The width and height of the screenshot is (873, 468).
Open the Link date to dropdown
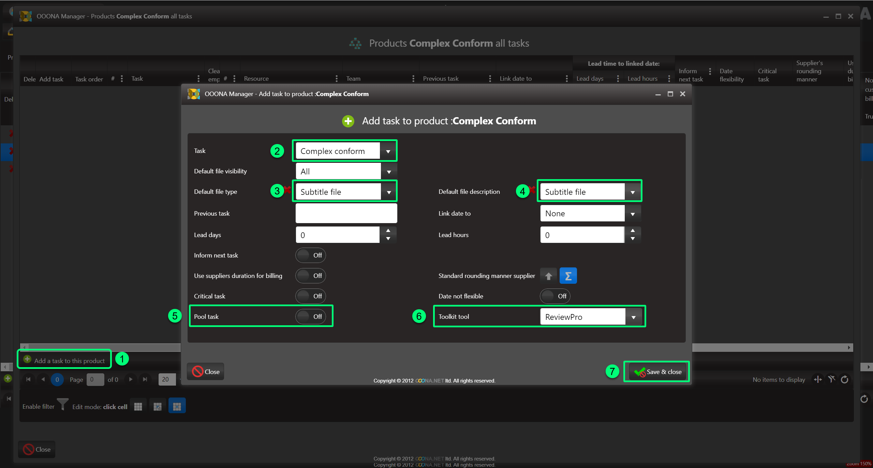pos(632,214)
